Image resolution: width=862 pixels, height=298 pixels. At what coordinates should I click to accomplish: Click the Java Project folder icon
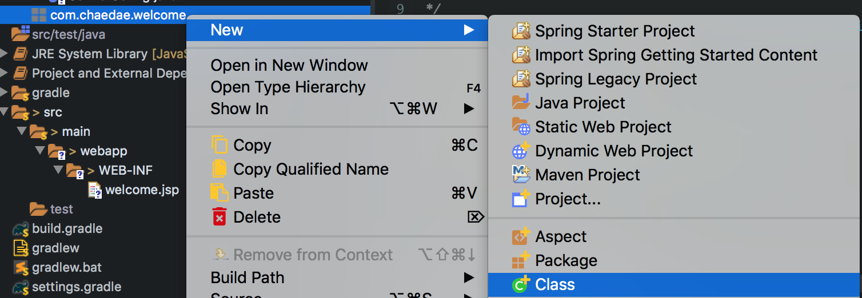click(521, 103)
